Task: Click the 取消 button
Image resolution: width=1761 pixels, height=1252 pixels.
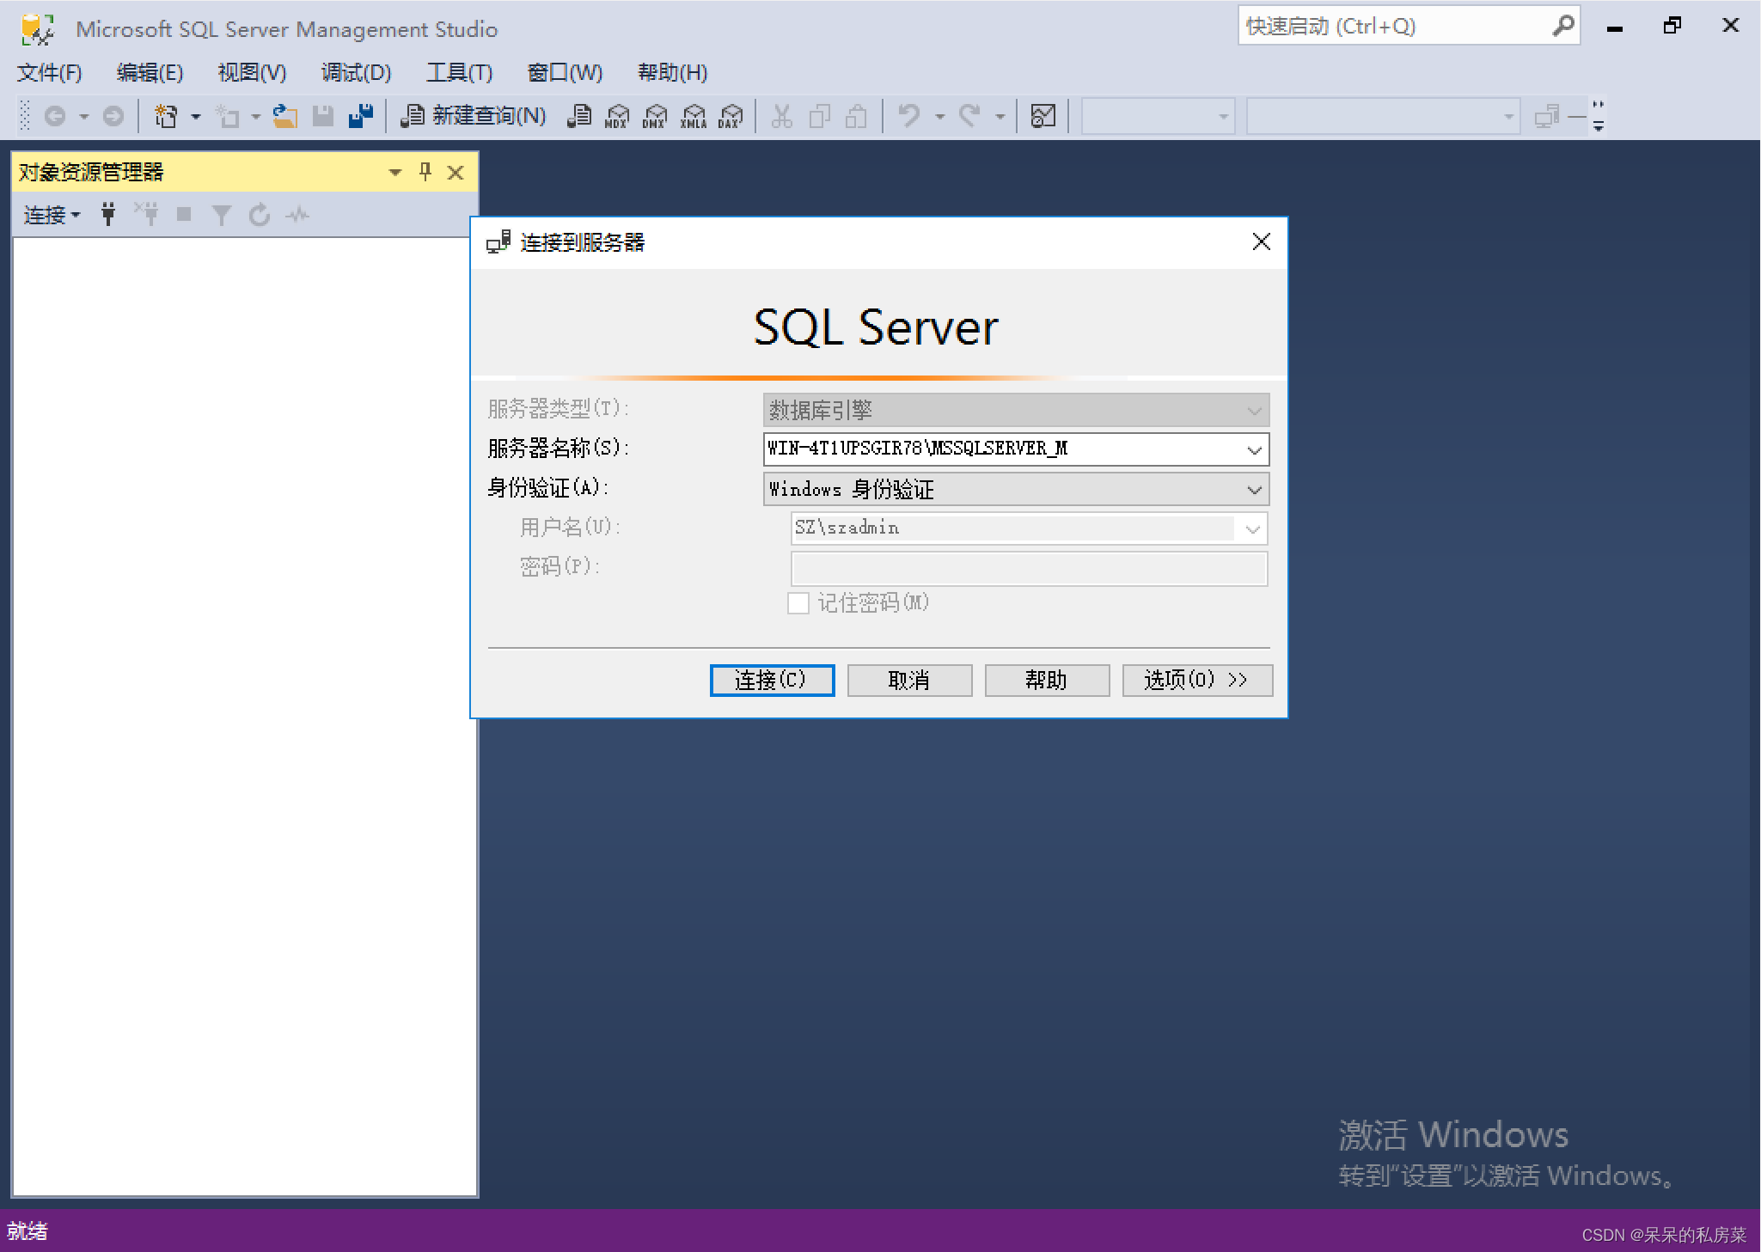Action: point(909,681)
